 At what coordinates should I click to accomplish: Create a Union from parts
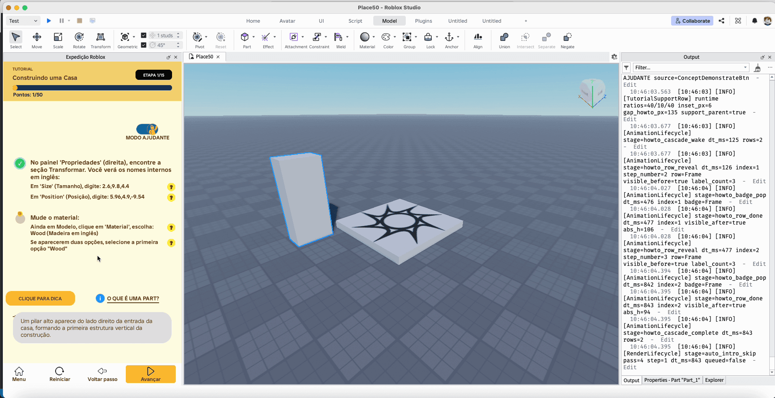click(x=504, y=39)
